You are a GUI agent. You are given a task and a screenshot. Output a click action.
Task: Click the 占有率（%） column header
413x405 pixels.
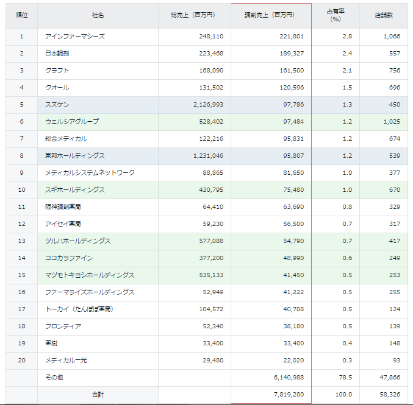pyautogui.click(x=336, y=15)
